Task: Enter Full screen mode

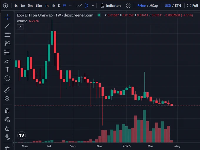Action: [192, 6]
